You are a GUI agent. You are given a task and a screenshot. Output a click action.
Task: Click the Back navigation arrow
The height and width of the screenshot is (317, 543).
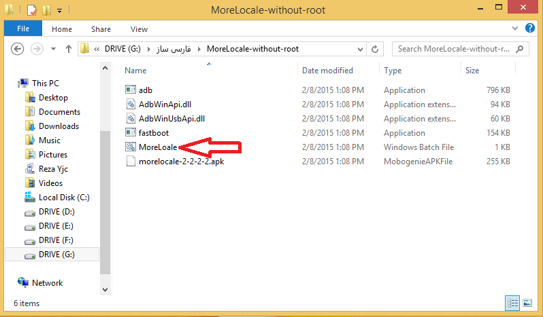pos(17,49)
